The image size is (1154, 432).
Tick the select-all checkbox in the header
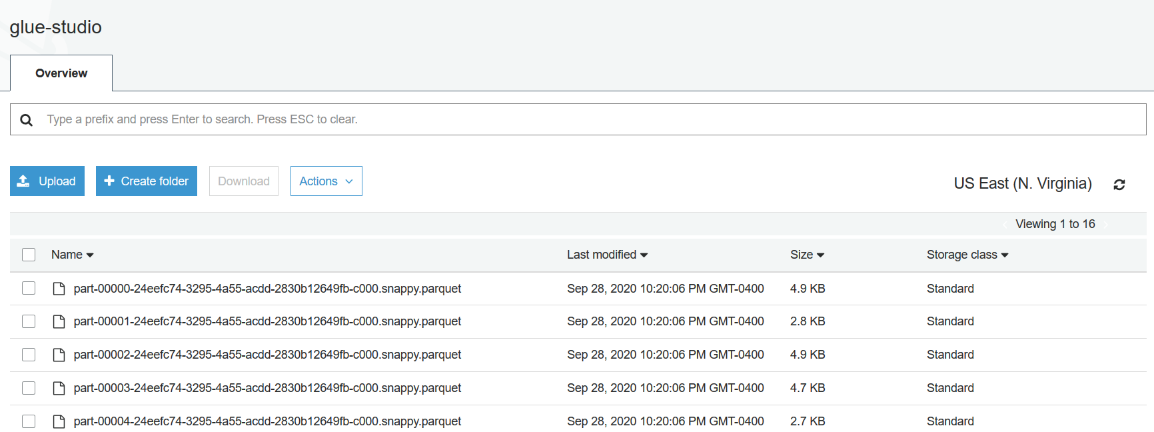[29, 255]
